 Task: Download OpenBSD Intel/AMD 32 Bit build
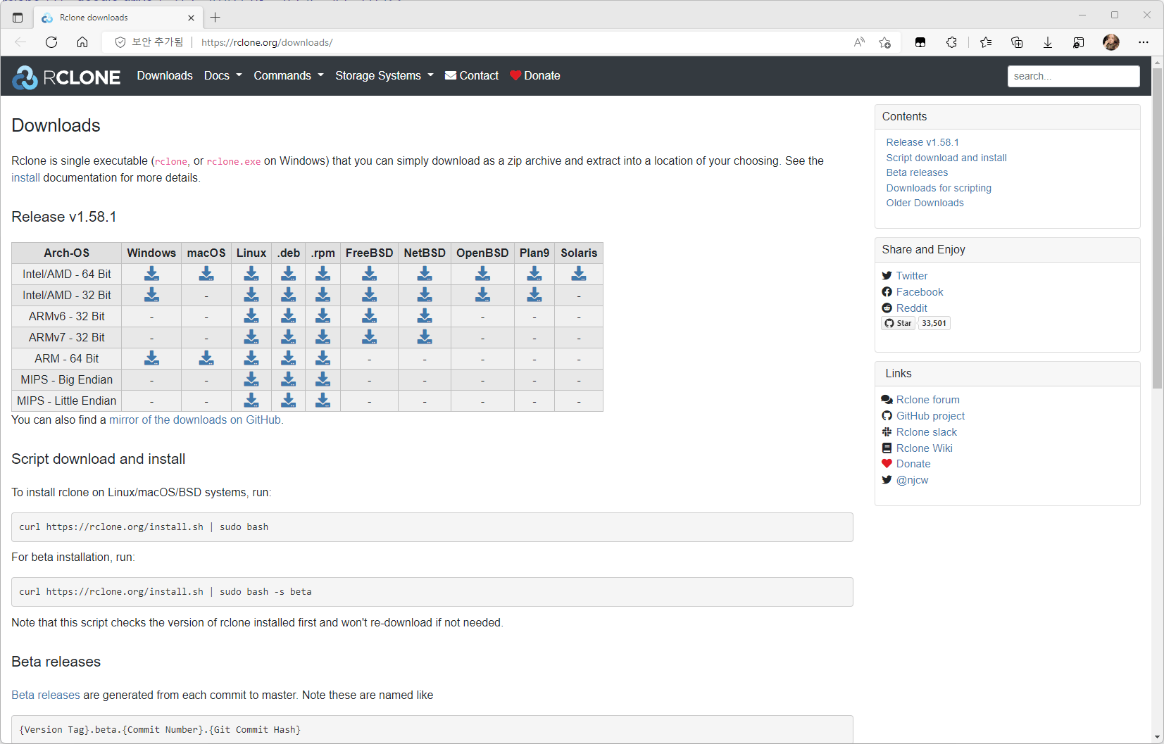pyautogui.click(x=482, y=295)
